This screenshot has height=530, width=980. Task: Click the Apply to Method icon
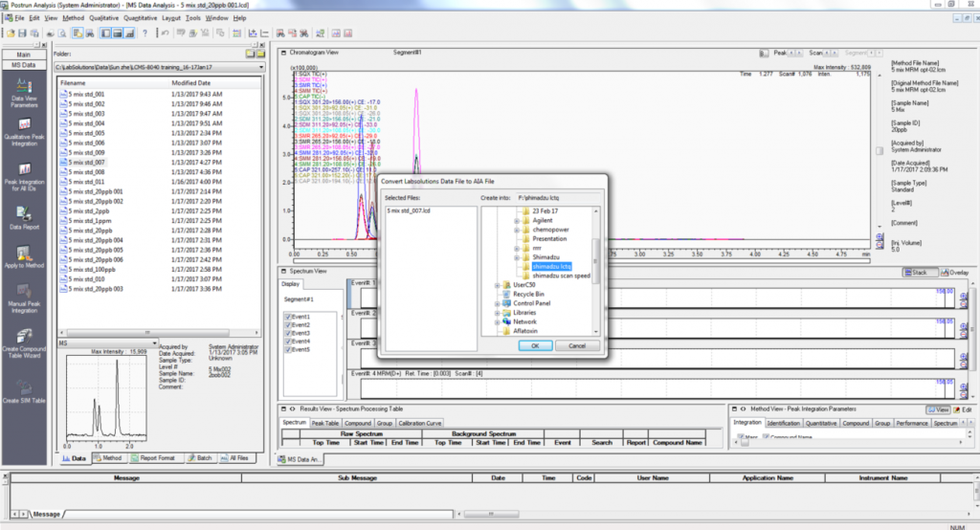[x=24, y=252]
